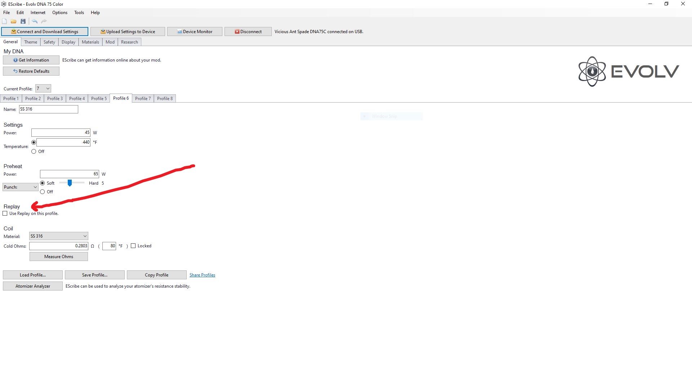Enable Use Replay on this profile
692x378 pixels.
[x=5, y=213]
